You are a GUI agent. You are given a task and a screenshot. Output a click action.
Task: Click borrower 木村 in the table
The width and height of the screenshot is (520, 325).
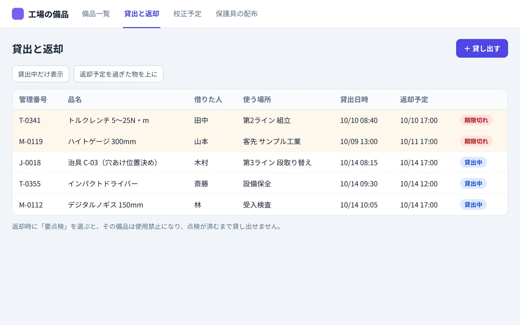(201, 163)
